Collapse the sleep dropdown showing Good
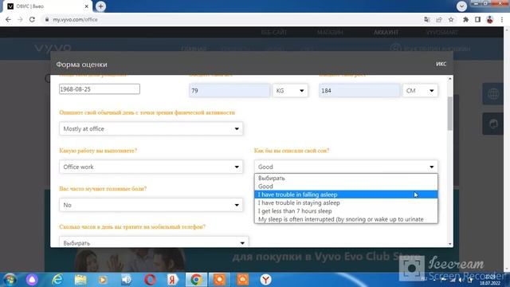This screenshot has width=510, height=287. 346,167
